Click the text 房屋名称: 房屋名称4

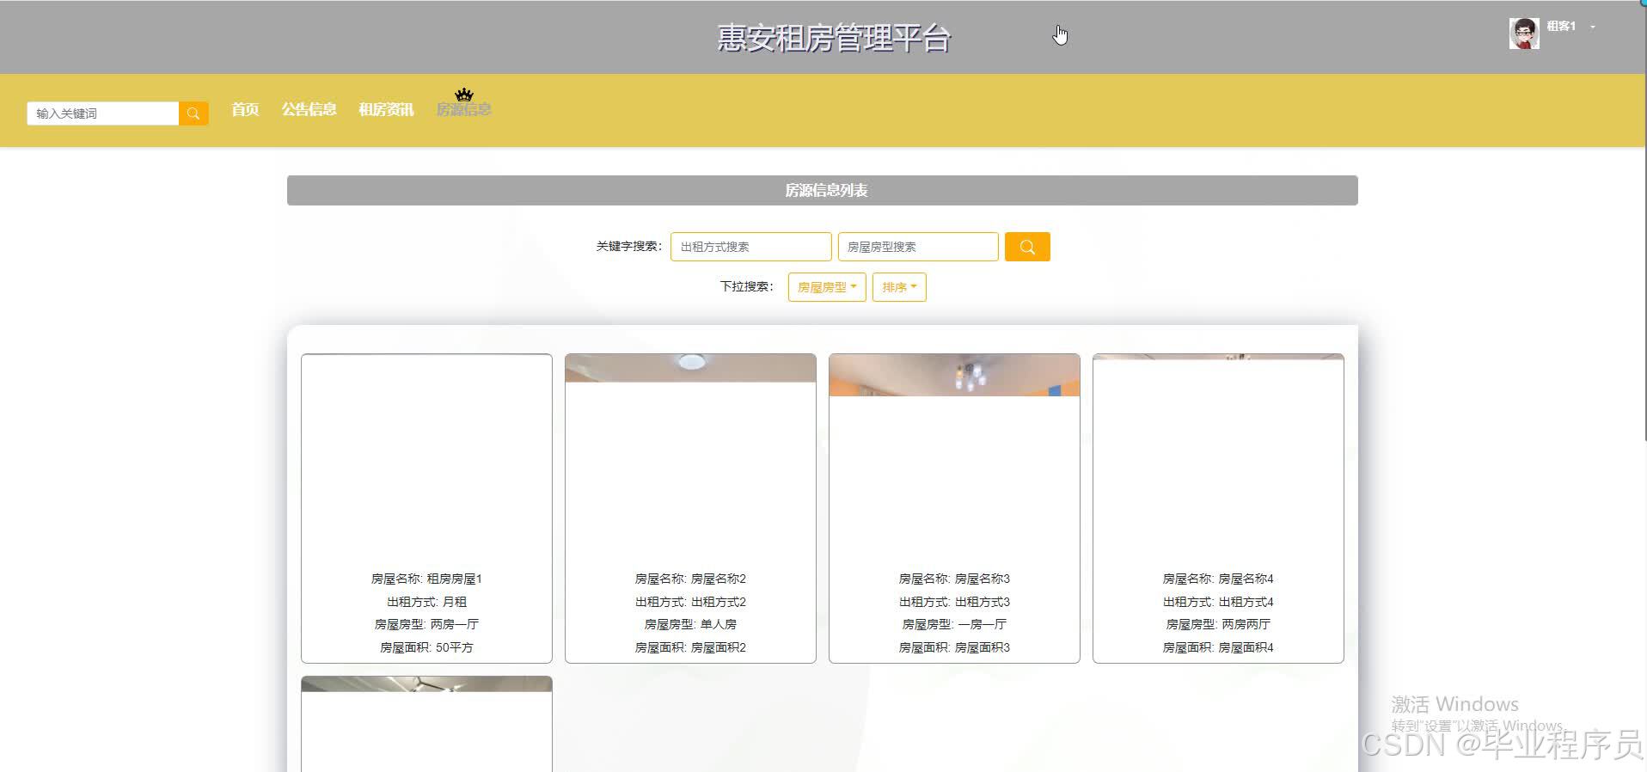(1218, 579)
